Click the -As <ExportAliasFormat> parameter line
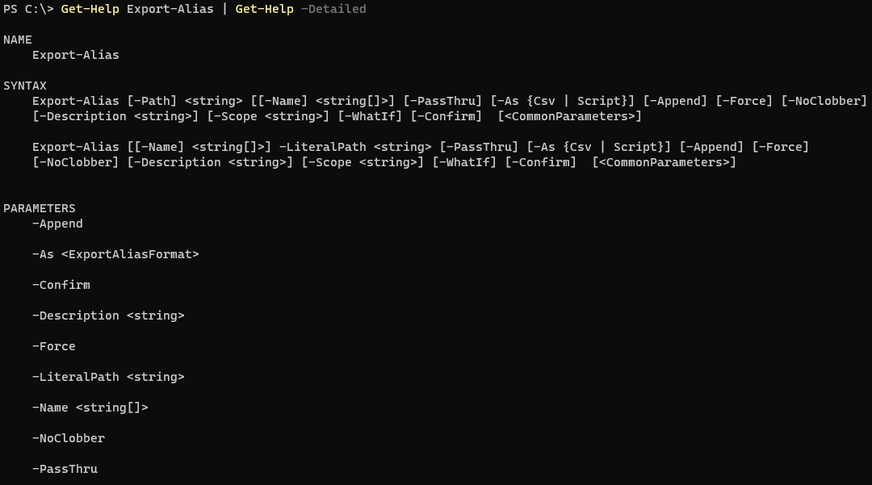The width and height of the screenshot is (872, 485). 115,254
